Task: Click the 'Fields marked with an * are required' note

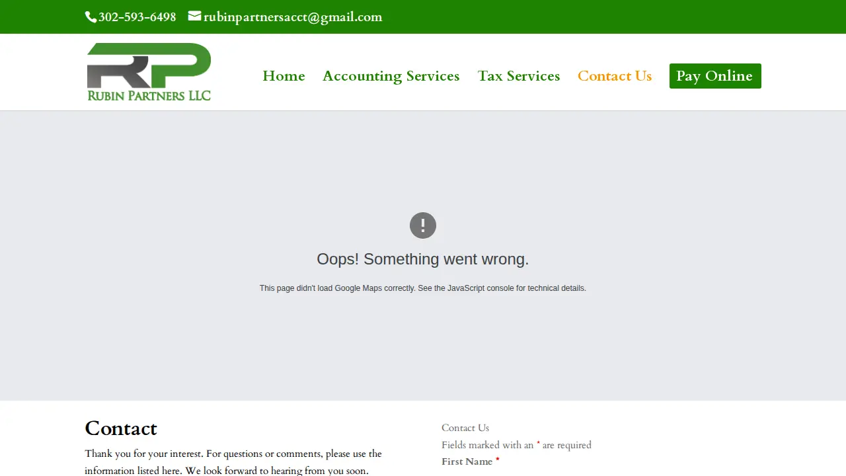Action: (516, 445)
